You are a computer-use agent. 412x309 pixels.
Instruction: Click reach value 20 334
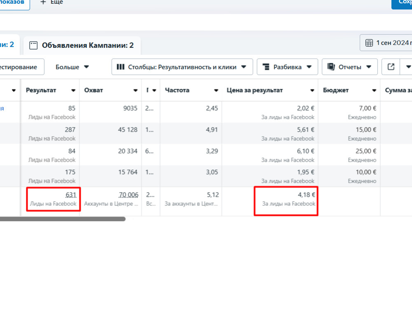pyautogui.click(x=128, y=151)
